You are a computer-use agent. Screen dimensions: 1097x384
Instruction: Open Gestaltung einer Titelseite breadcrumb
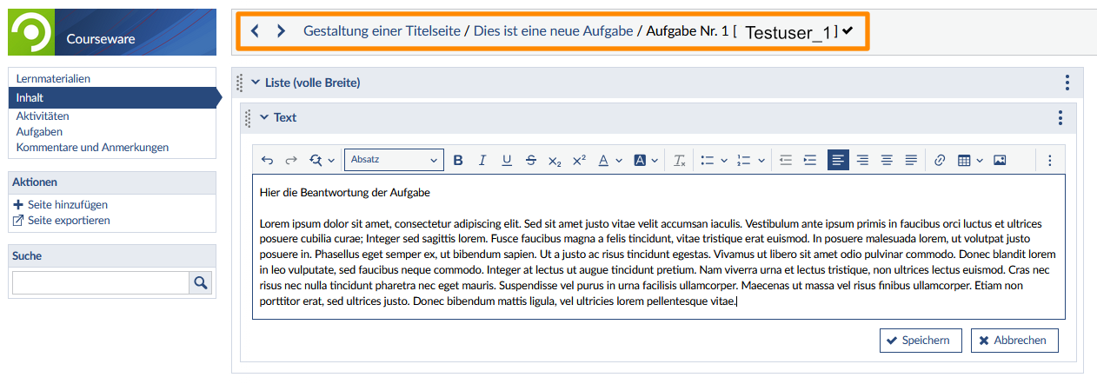point(382,30)
